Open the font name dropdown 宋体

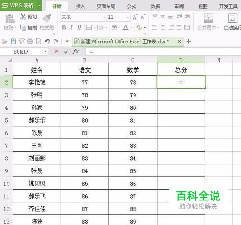(x=104, y=17)
